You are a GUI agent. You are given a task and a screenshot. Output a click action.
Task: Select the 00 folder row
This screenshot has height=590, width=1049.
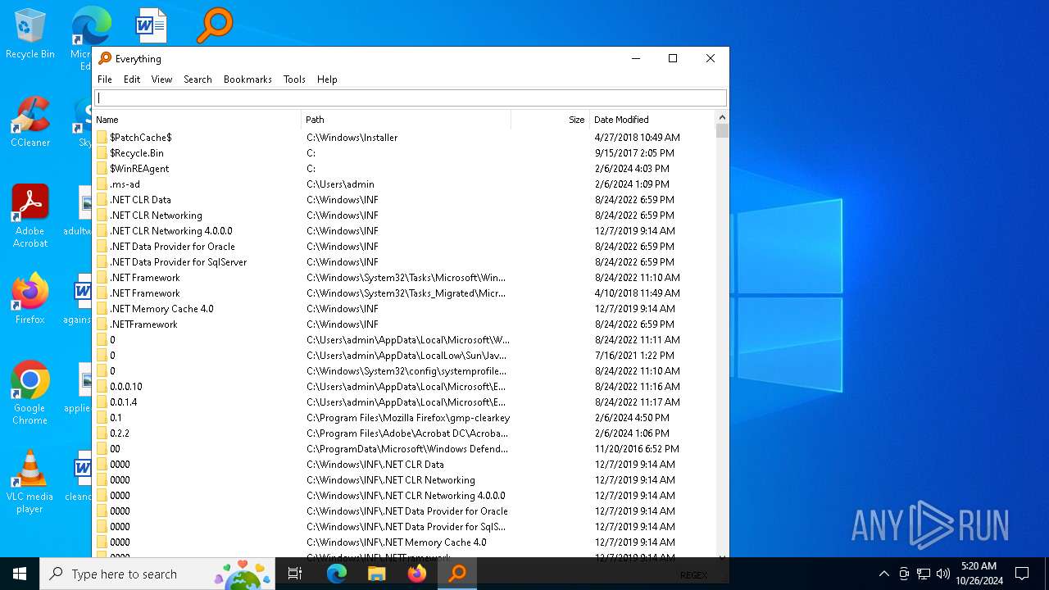coord(404,448)
